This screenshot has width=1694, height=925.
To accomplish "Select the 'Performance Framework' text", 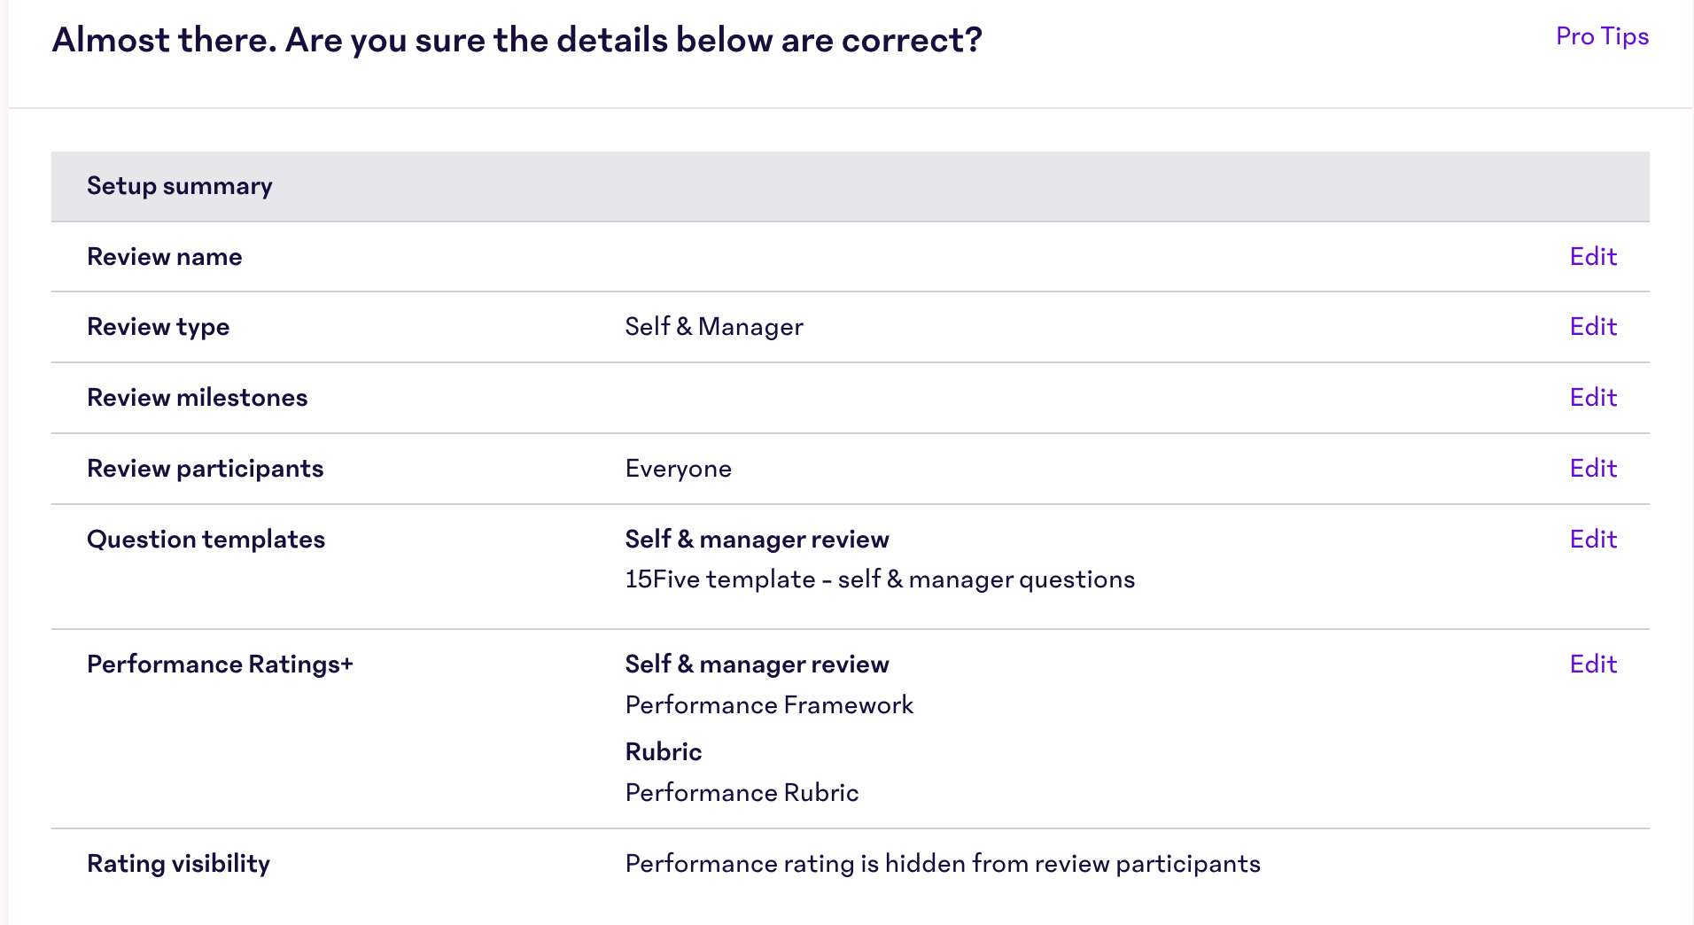I will coord(769,705).
